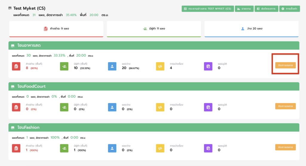The width and height of the screenshot is (306, 166).
Task: Open the ผังโครงการ project plan button
Action: pos(266,9)
